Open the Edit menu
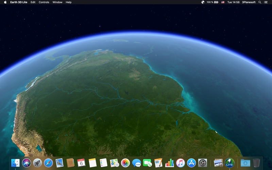 [33, 2]
